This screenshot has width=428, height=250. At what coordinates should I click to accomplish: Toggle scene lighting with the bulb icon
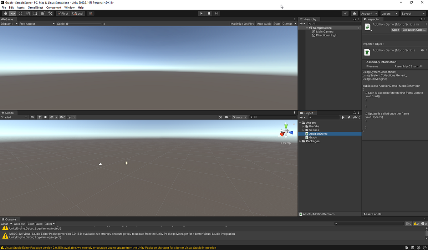40,117
